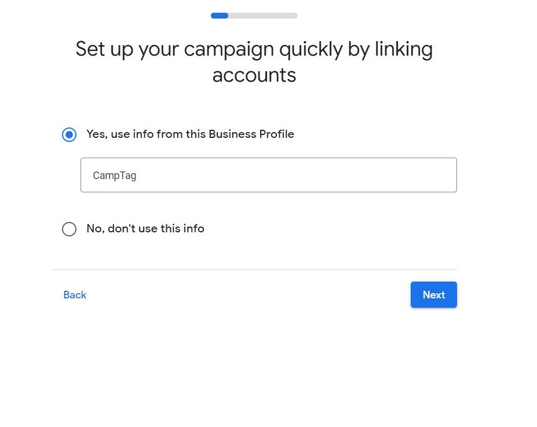Image resolution: width=537 pixels, height=427 pixels.
Task: Switch selection to decline using Business Profile info
Action: (x=69, y=229)
